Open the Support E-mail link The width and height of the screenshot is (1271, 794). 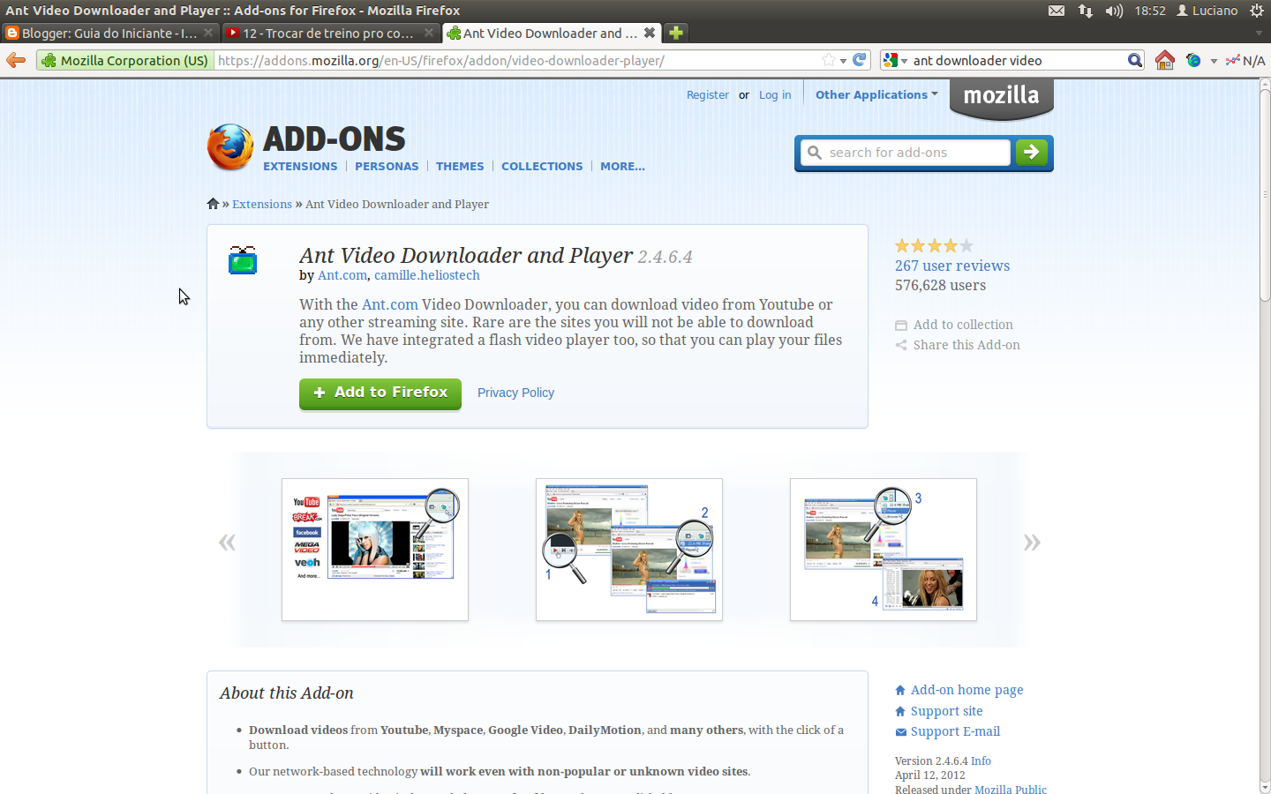pyautogui.click(x=955, y=731)
